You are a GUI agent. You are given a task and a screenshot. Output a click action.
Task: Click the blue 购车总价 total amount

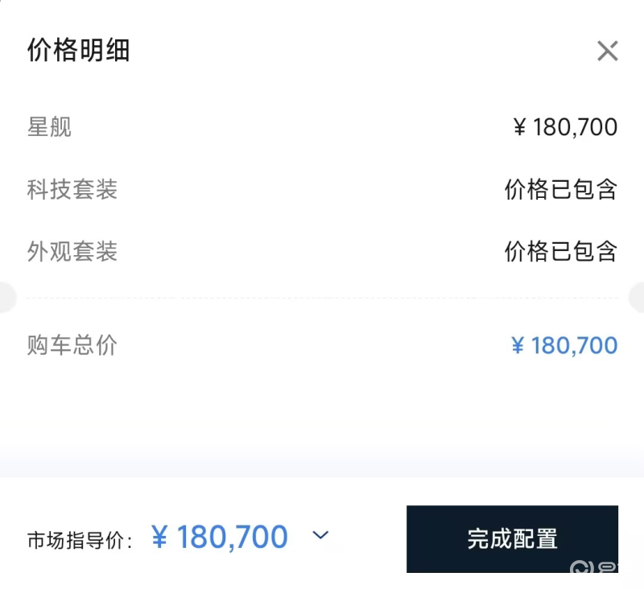(x=564, y=346)
